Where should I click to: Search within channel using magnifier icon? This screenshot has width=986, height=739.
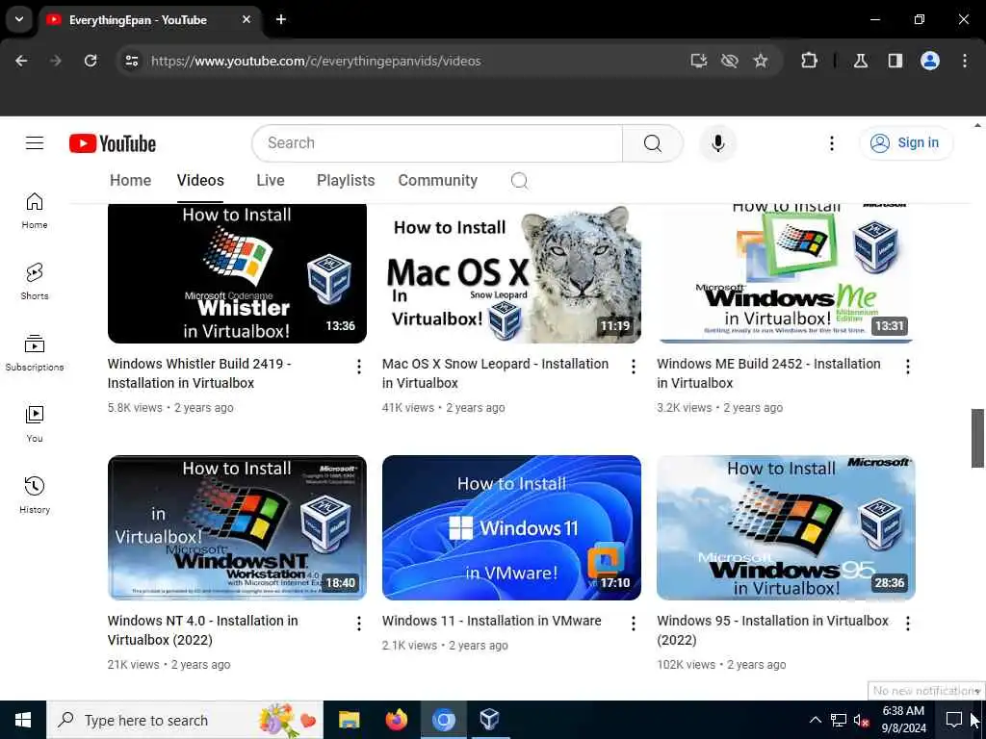coord(519,181)
